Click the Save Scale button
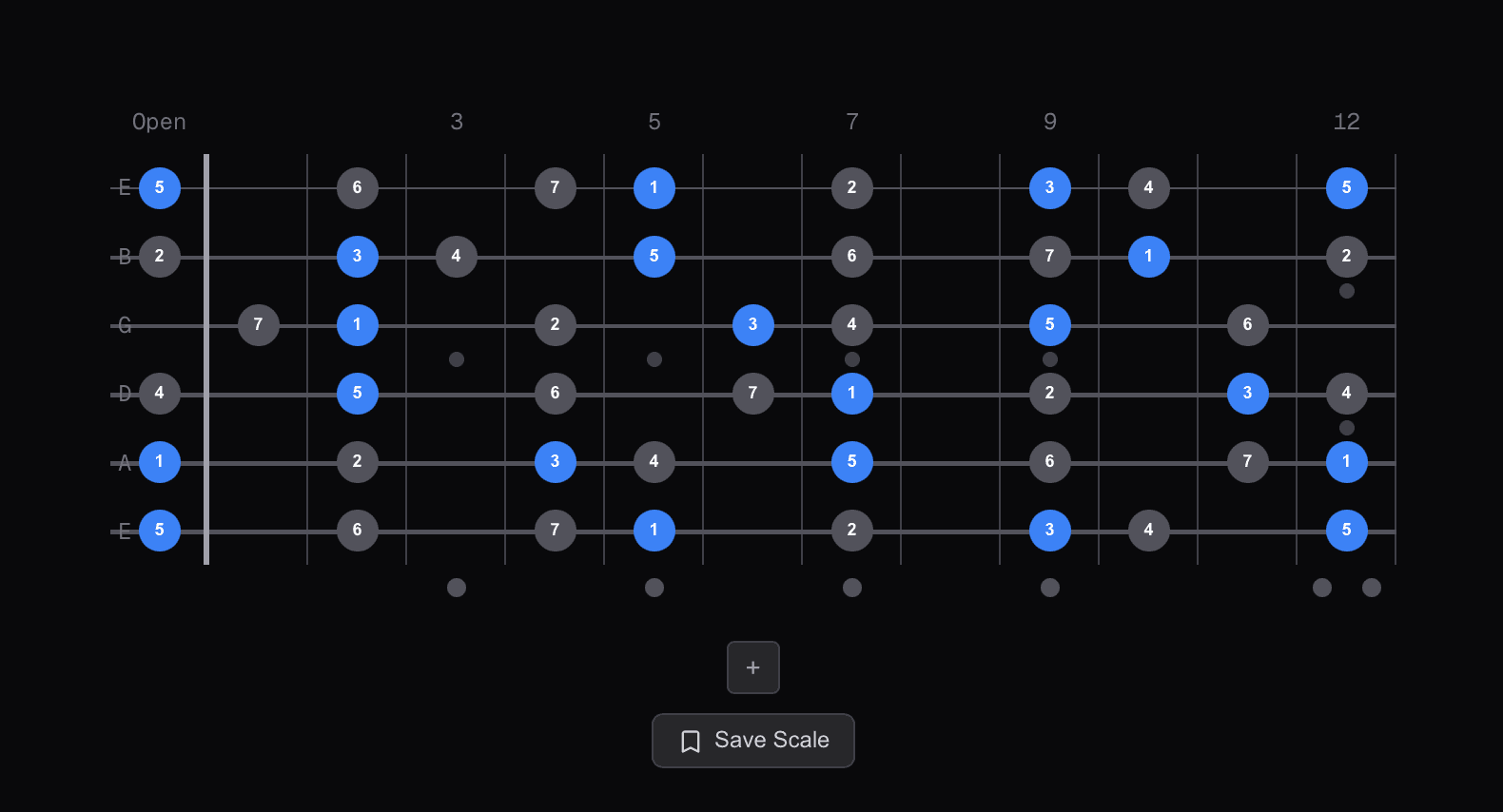Image resolution: width=1503 pixels, height=812 pixels. tap(752, 740)
